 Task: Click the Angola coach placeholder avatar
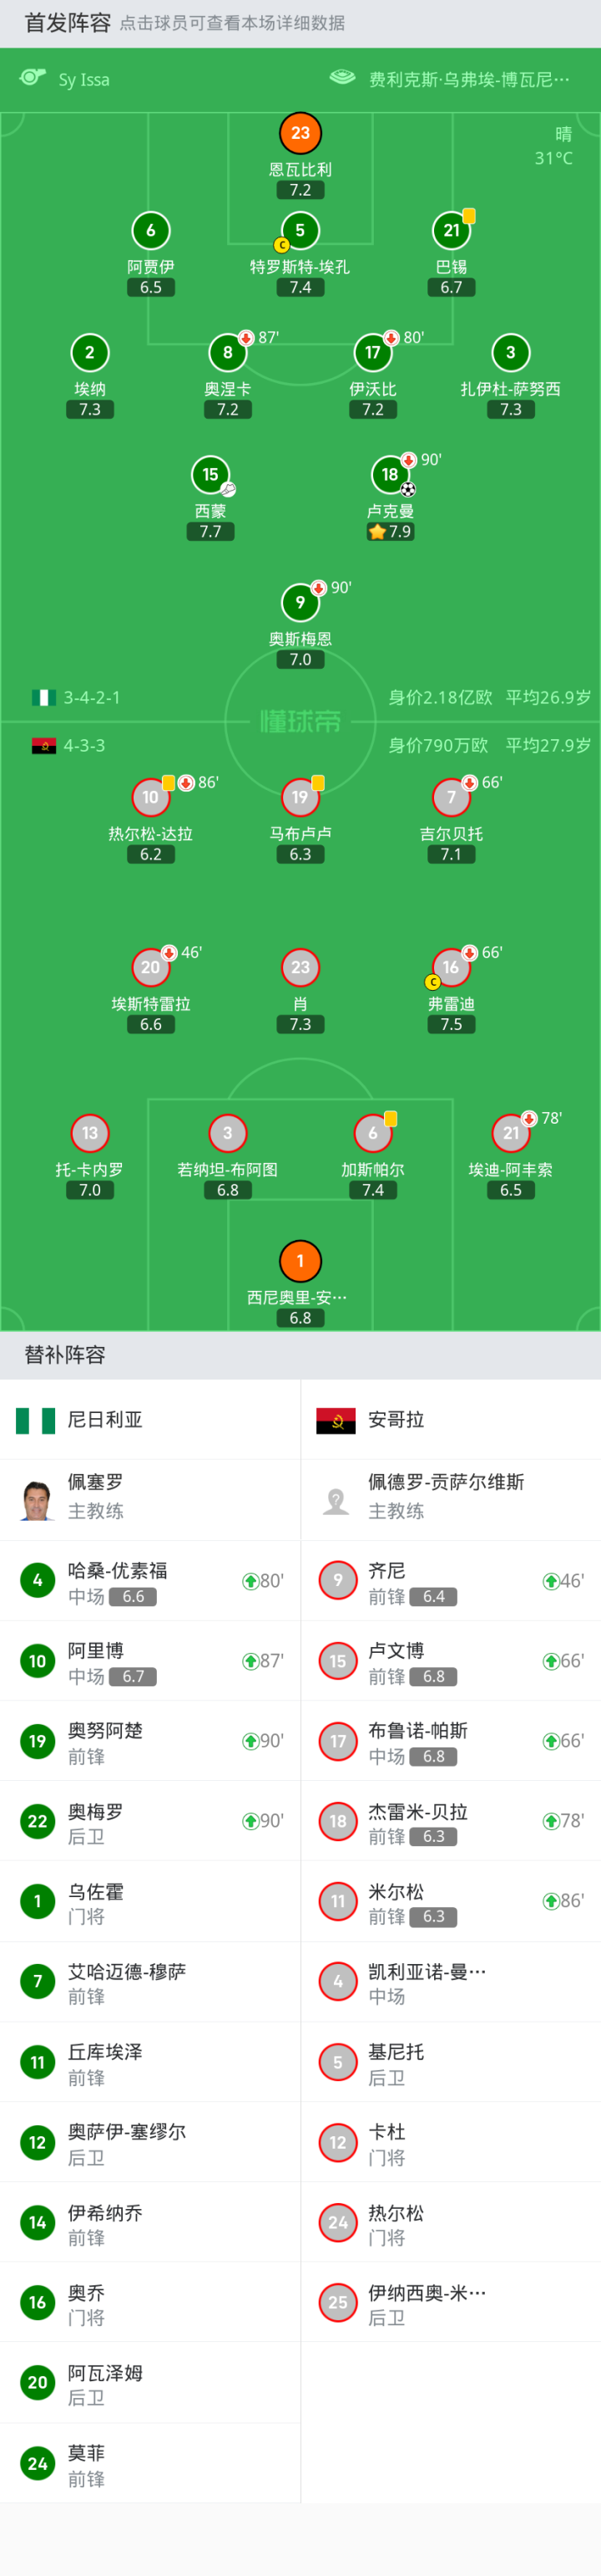click(336, 1499)
